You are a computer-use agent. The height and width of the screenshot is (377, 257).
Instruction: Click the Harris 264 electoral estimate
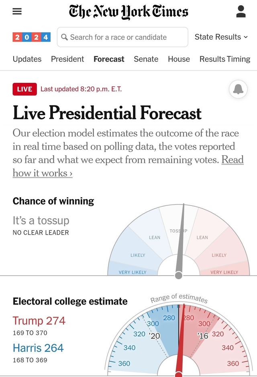click(x=38, y=348)
